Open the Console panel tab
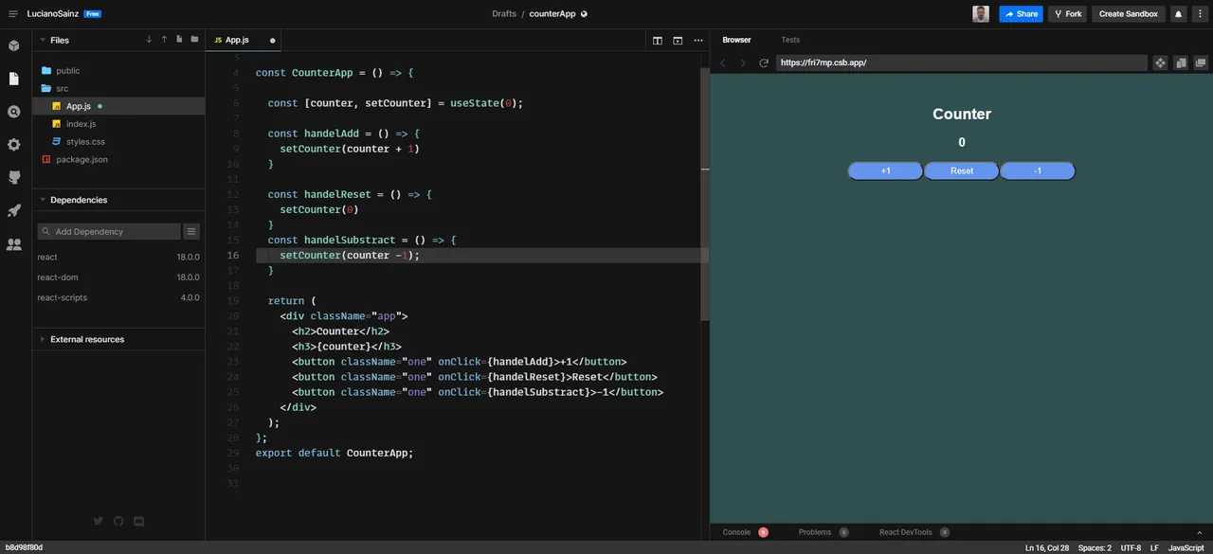The height and width of the screenshot is (554, 1213). (x=736, y=532)
